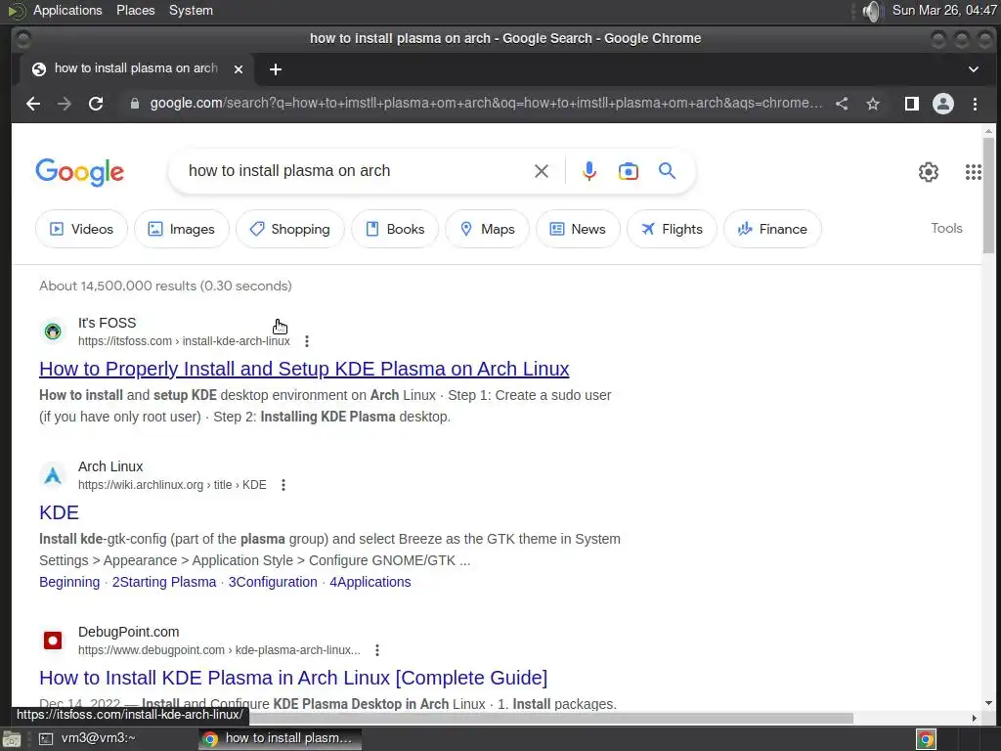Go back using the browser back arrow
1001x751 pixels.
coord(33,104)
